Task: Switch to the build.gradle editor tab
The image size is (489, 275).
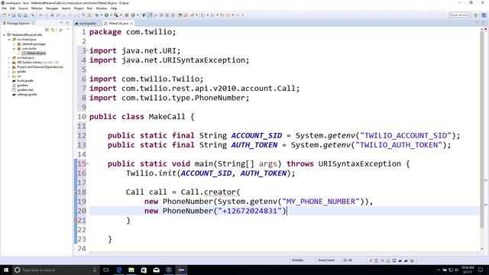Action: pos(86,24)
